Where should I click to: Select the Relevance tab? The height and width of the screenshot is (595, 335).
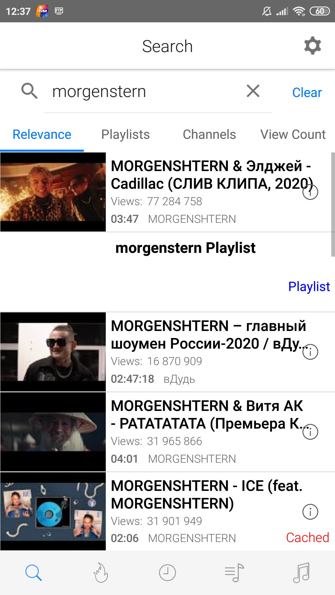pyautogui.click(x=42, y=134)
